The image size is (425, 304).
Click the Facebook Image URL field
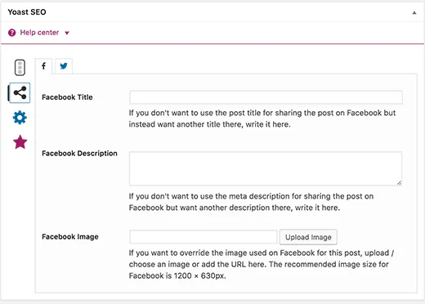(x=204, y=237)
